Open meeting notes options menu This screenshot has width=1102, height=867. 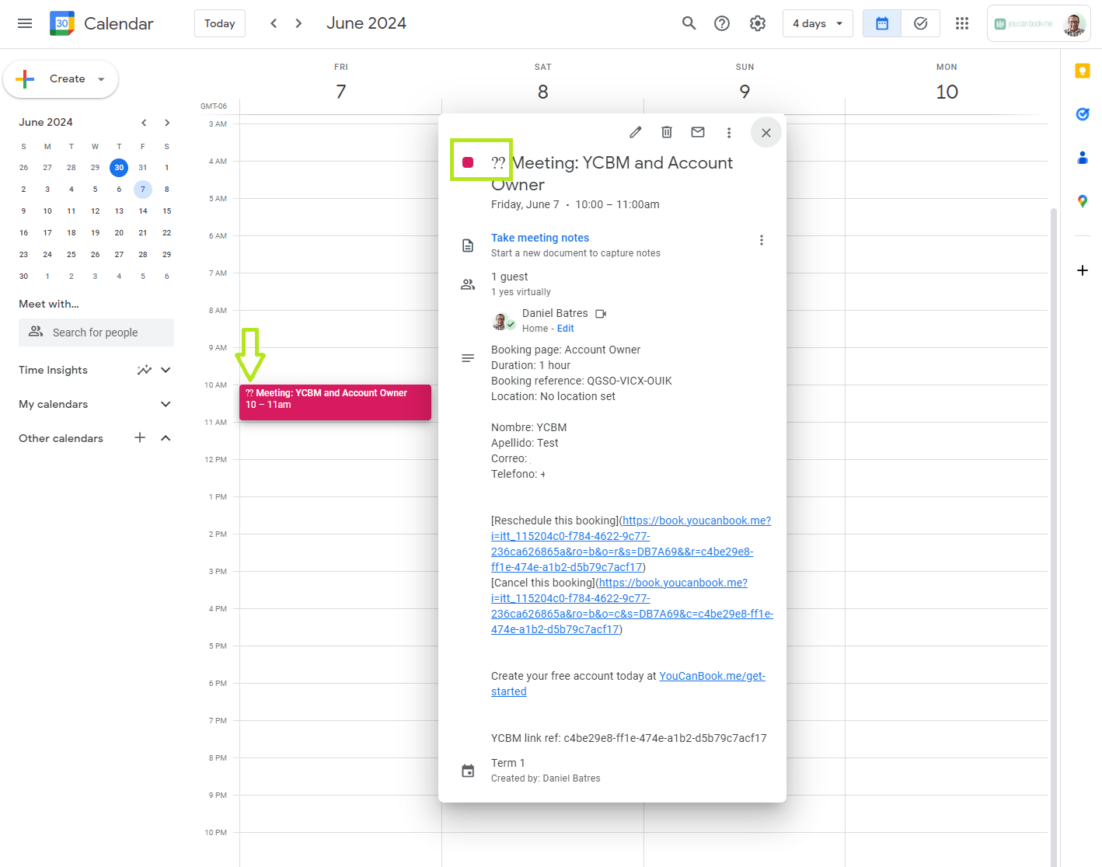(x=762, y=240)
